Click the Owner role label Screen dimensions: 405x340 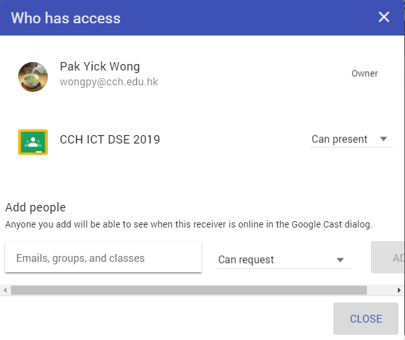pos(364,74)
